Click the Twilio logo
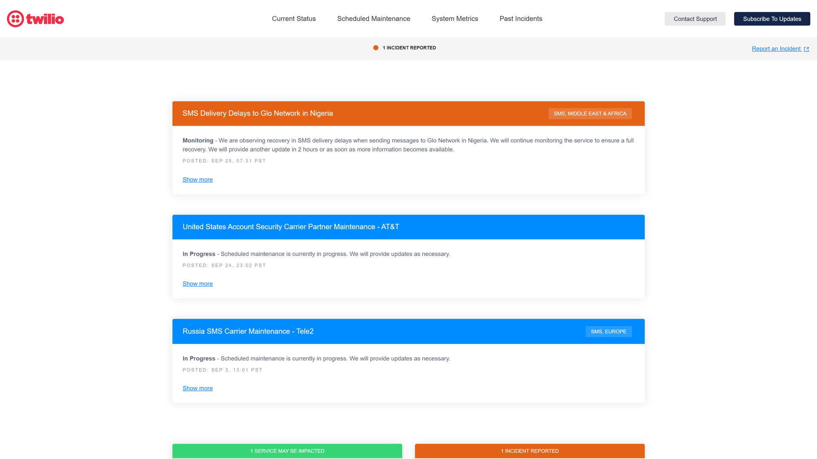The width and height of the screenshot is (817, 459). [x=35, y=19]
